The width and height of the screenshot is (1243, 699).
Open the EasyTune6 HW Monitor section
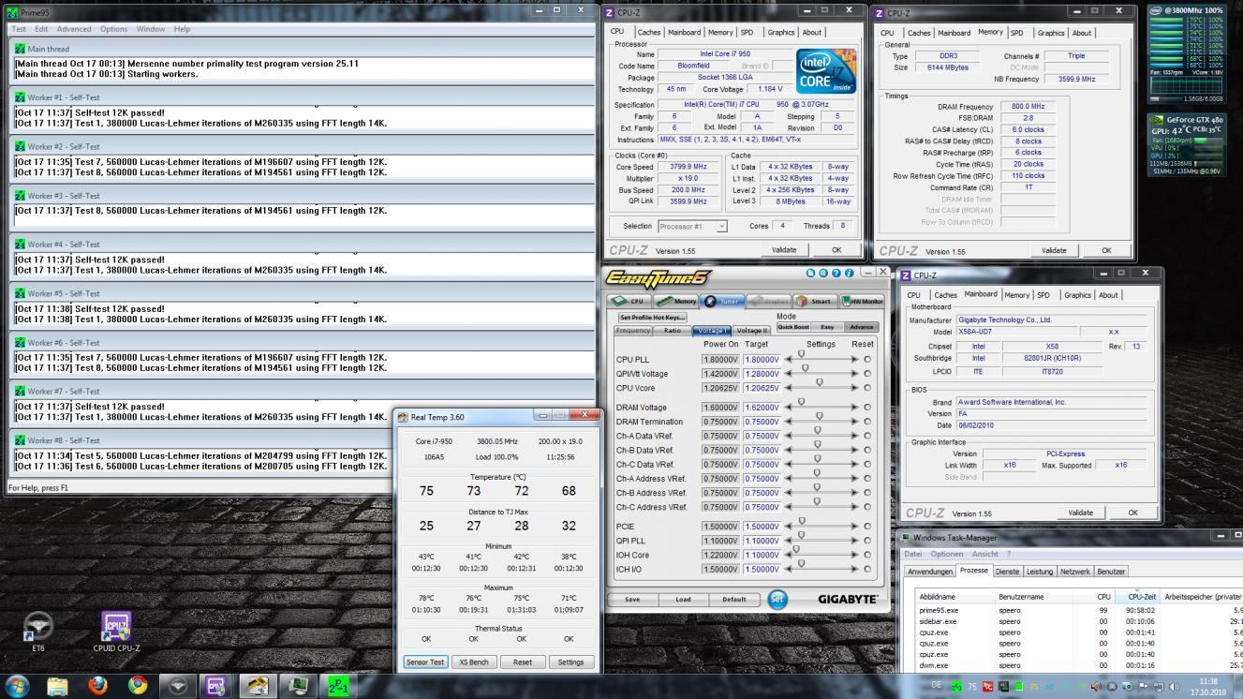[x=861, y=301]
